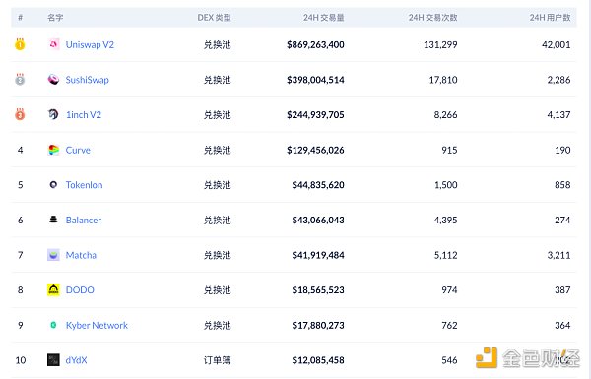This screenshot has height=379, width=591.
Task: Click the Matcha logo icon
Action: point(53,255)
